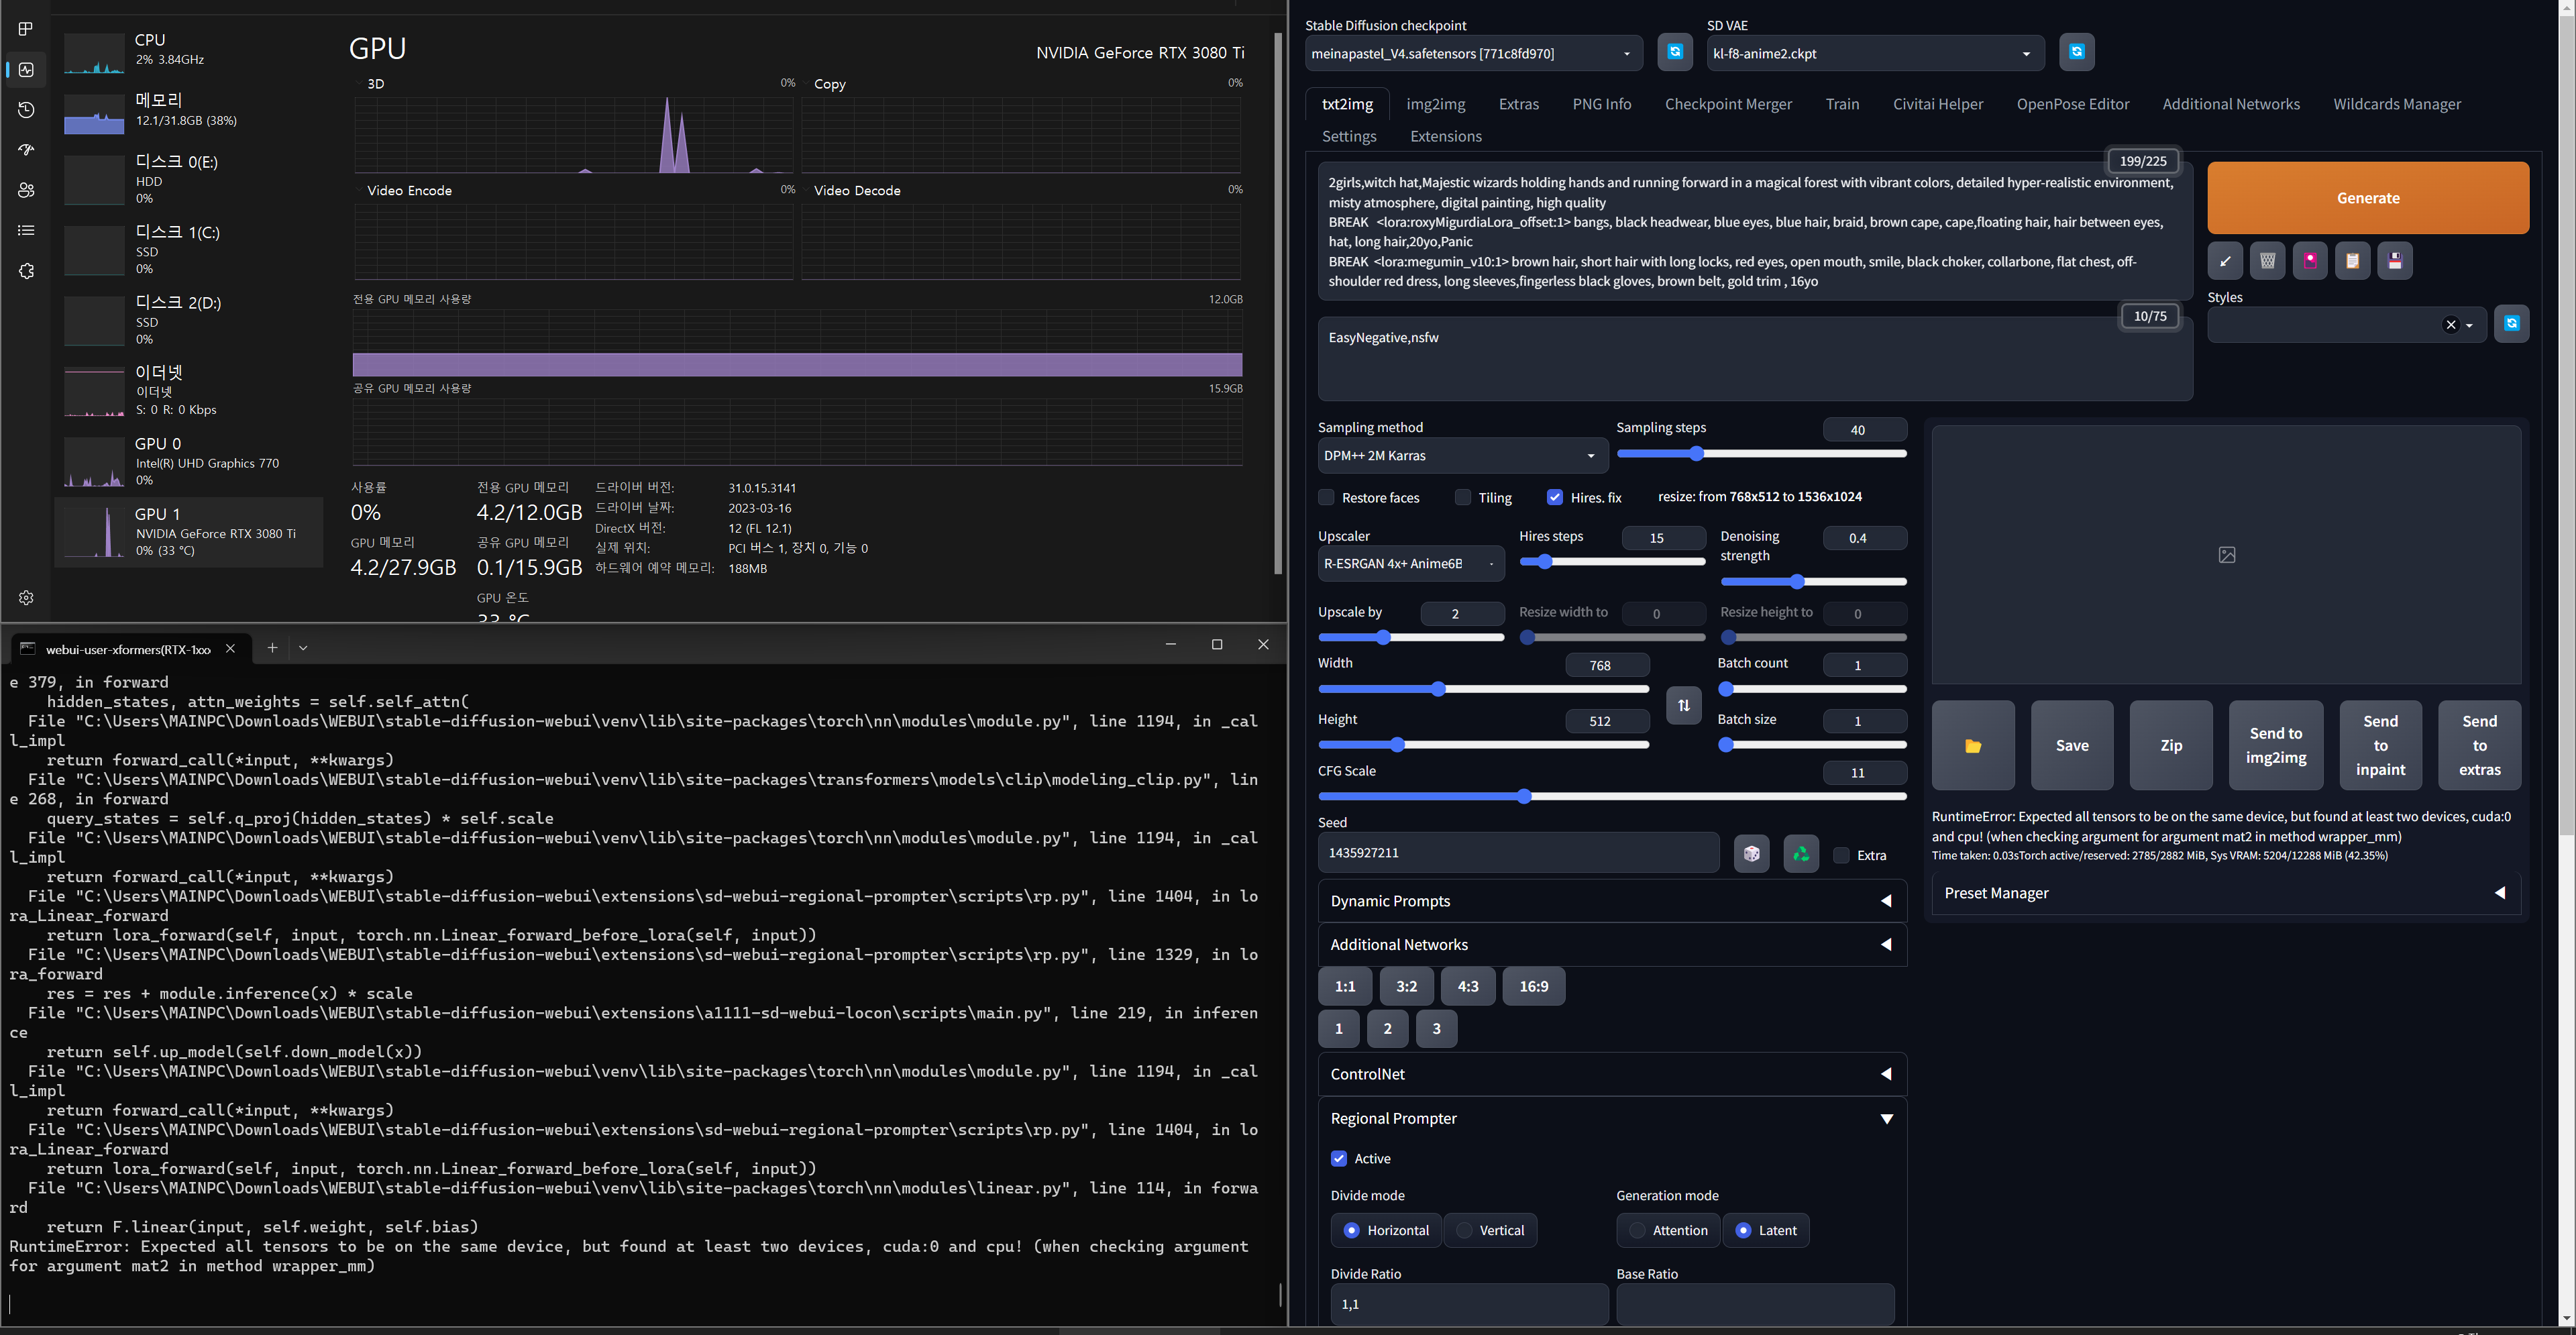Click the CFG Scale slider handle

point(1523,797)
